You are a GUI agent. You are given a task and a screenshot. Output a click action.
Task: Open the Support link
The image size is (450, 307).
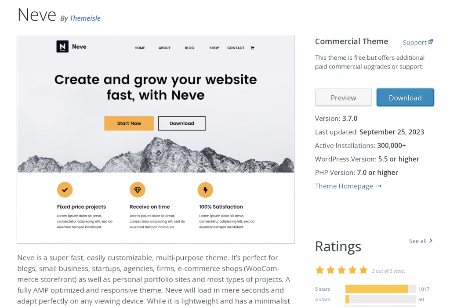click(x=414, y=42)
